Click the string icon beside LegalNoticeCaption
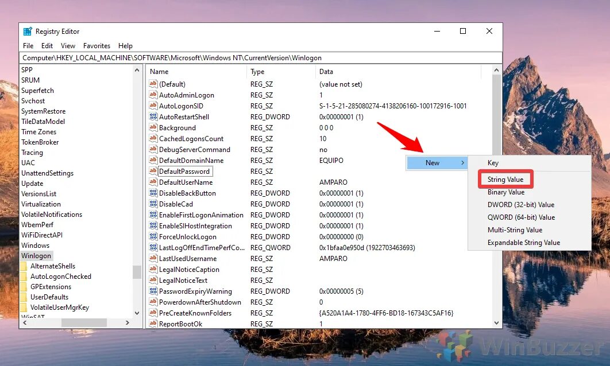This screenshot has height=366, width=610. pos(153,269)
